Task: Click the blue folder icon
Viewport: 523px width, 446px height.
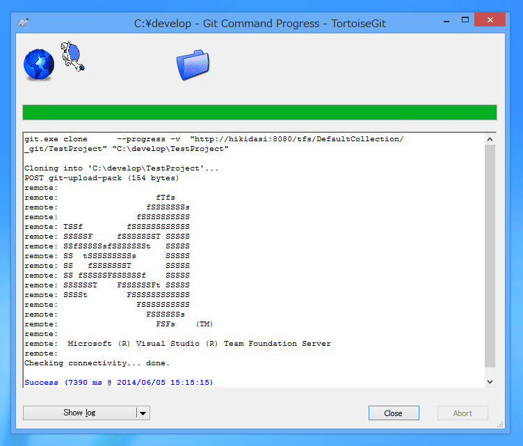Action: (x=193, y=65)
